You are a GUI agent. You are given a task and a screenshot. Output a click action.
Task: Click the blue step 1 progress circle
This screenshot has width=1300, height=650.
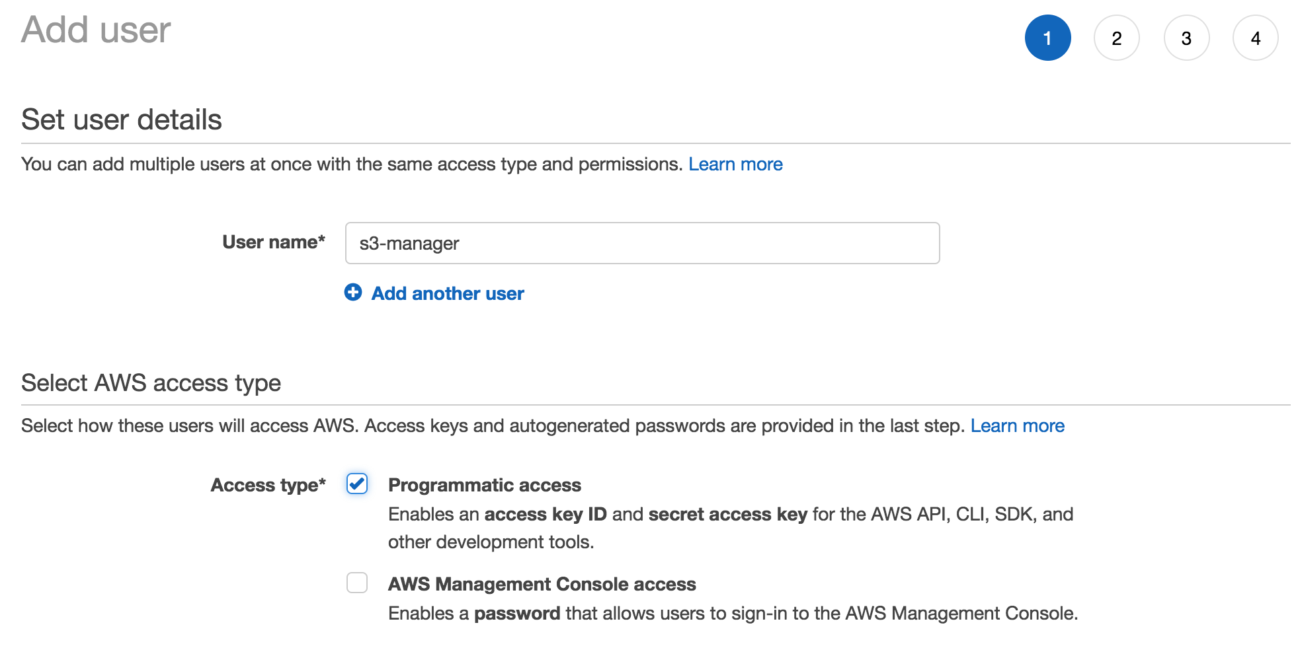(x=1048, y=38)
